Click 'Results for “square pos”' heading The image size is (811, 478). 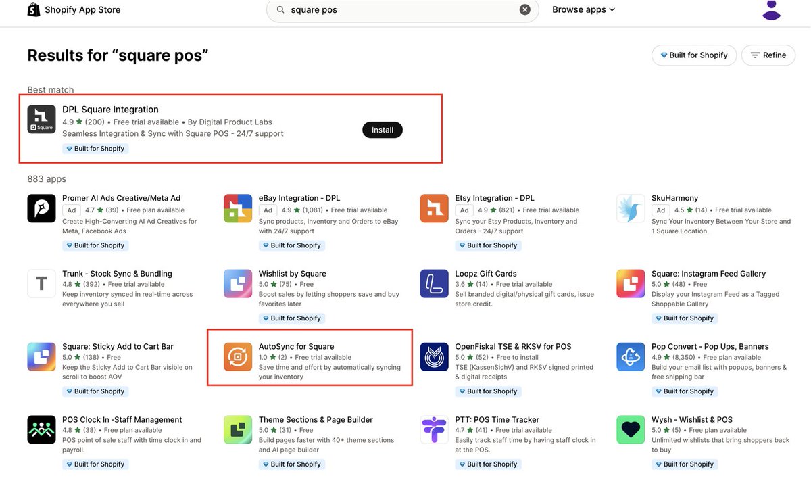(x=118, y=55)
